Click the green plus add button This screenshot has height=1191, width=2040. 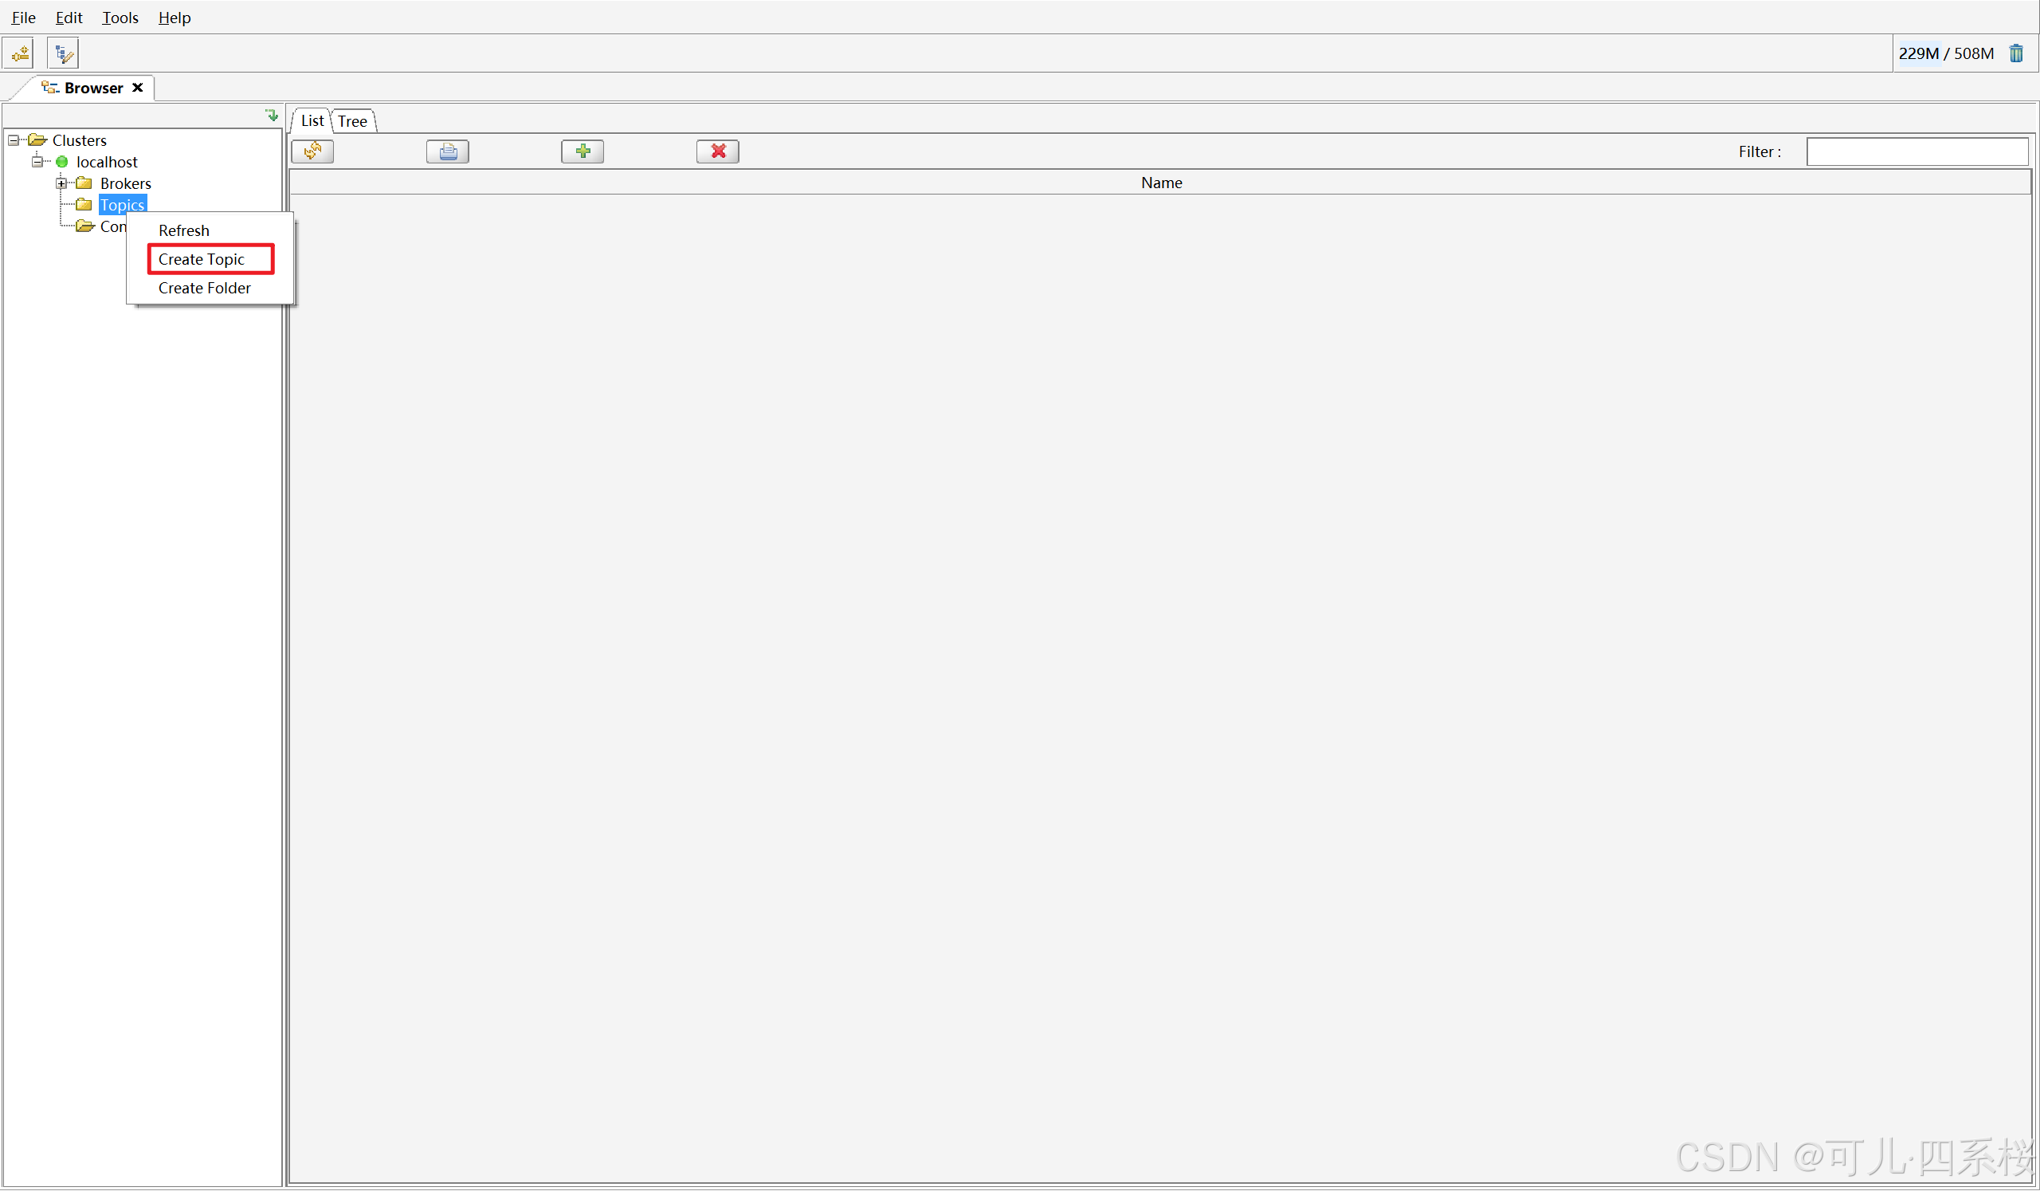click(x=582, y=151)
